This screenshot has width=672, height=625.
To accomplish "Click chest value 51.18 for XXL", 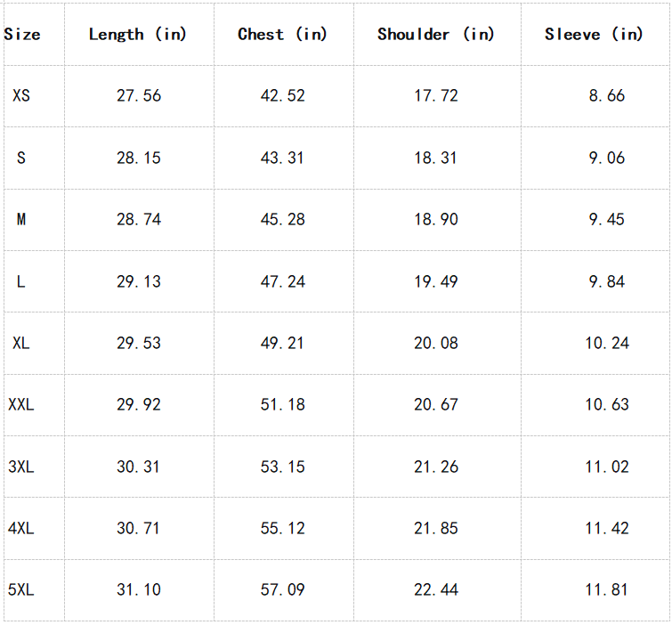I will click(283, 404).
